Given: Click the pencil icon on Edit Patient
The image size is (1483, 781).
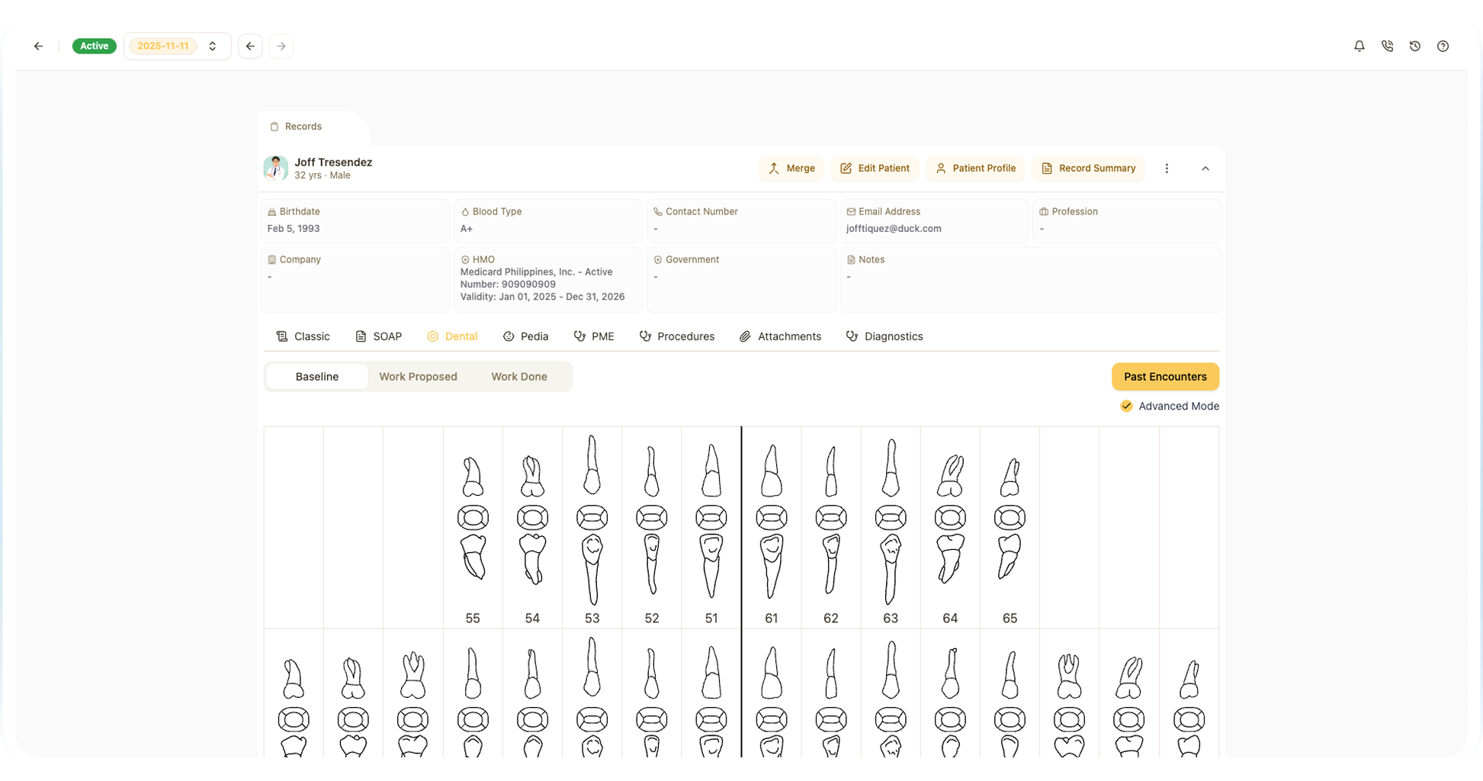Looking at the screenshot, I should (846, 168).
